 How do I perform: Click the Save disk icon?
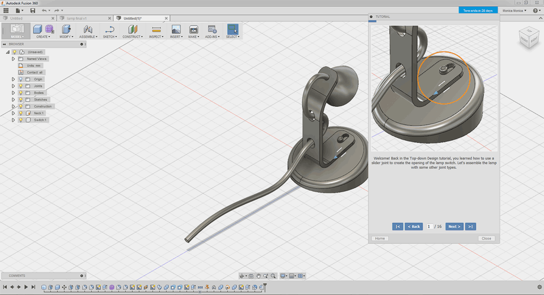(33, 10)
